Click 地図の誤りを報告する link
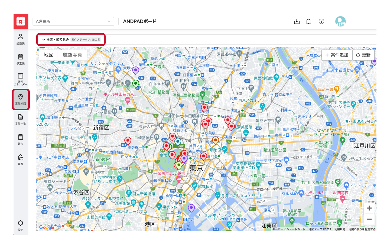The image size is (390, 246). click(x=362, y=229)
